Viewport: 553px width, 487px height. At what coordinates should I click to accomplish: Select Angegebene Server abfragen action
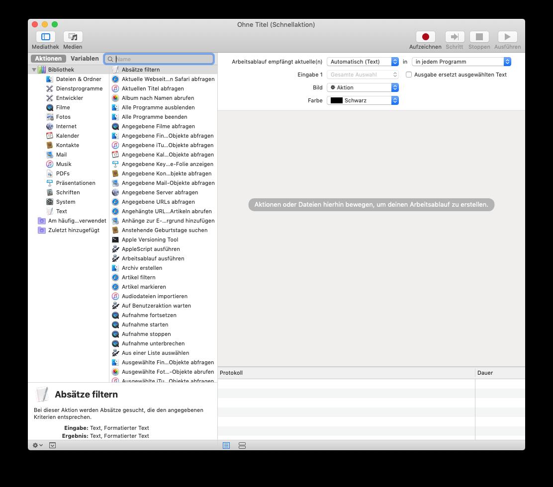163,192
